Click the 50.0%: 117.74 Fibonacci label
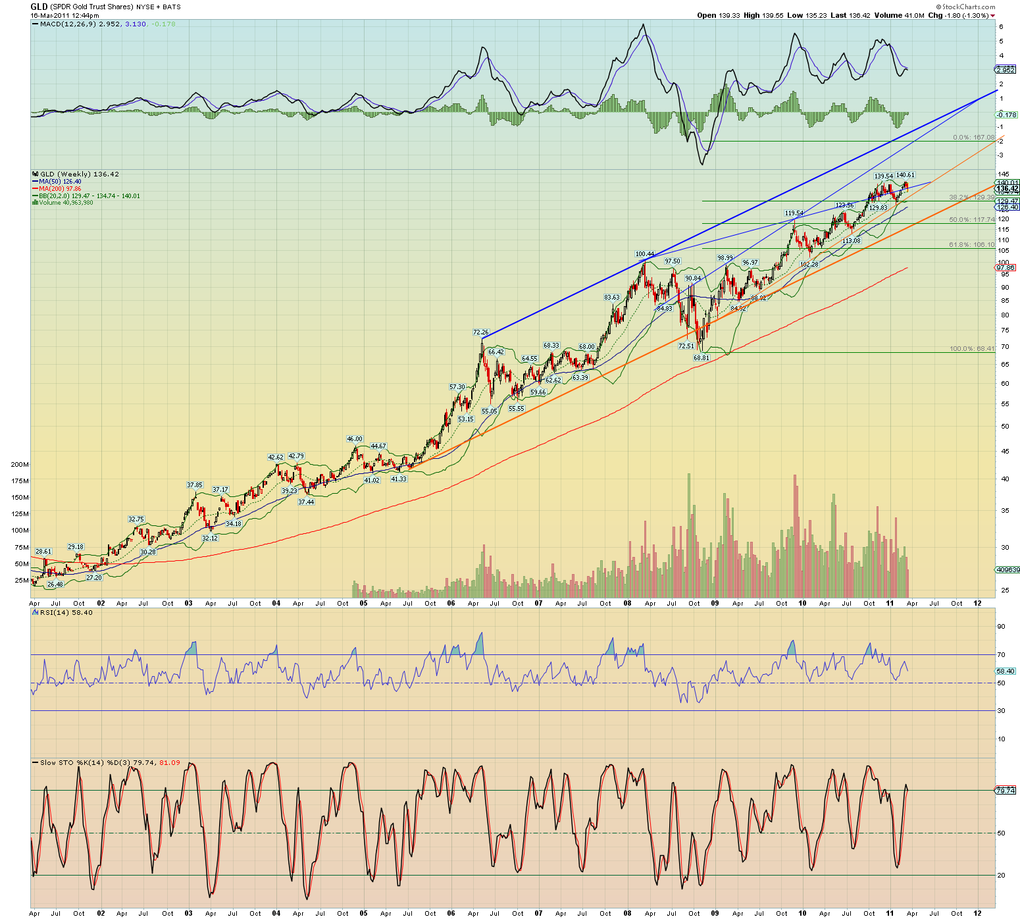This screenshot has width=1020, height=919. click(x=972, y=220)
